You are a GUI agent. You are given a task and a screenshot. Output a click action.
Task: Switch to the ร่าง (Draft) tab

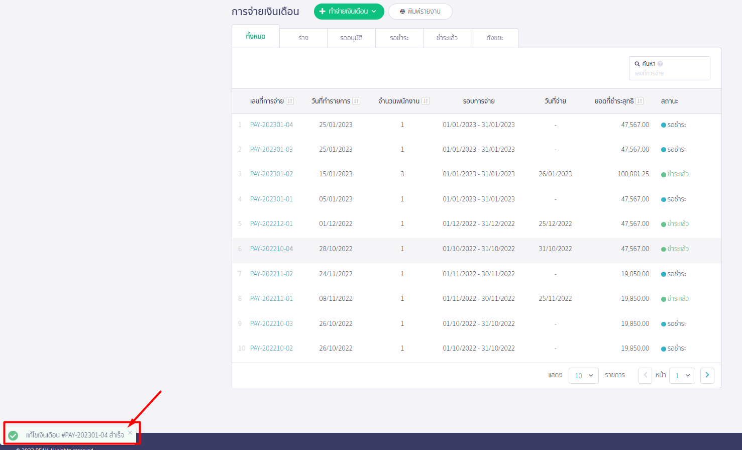coord(303,38)
